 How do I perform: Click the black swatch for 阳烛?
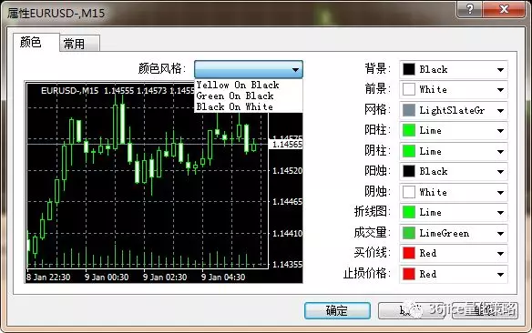click(x=408, y=172)
